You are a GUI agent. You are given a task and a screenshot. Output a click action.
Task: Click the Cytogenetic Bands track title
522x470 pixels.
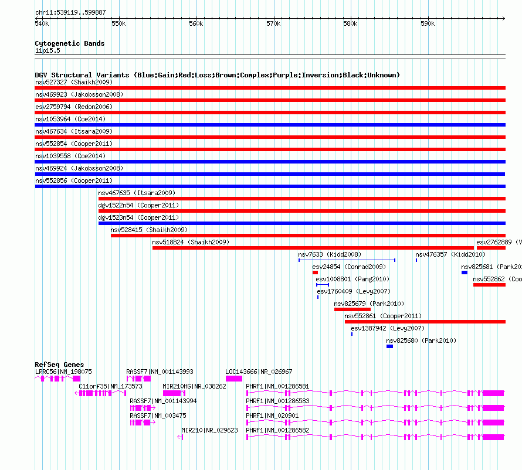pyautogui.click(x=70, y=43)
